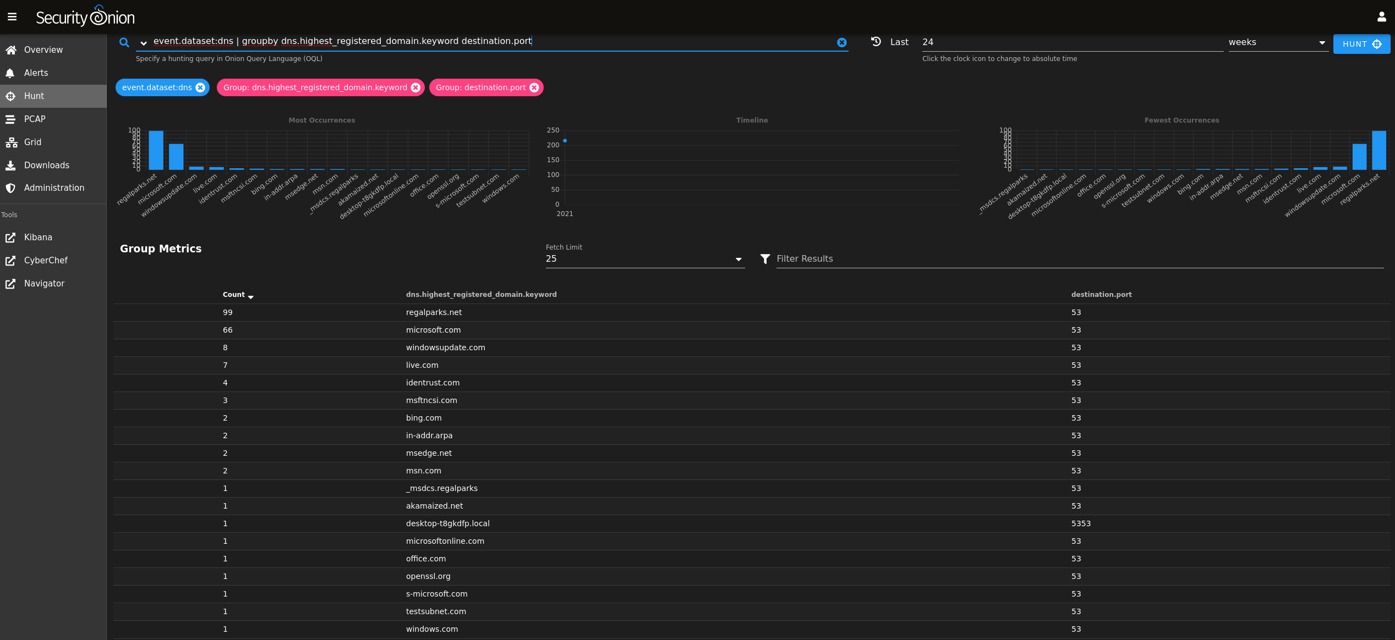Click the Kibana external link icon

coord(10,238)
